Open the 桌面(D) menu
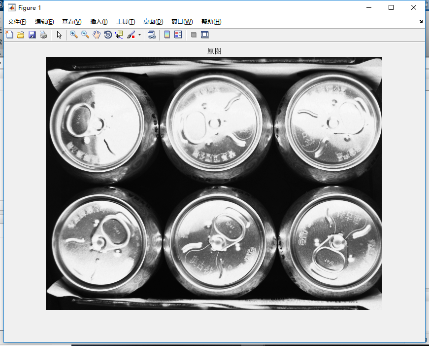This screenshot has width=429, height=346. click(x=153, y=22)
